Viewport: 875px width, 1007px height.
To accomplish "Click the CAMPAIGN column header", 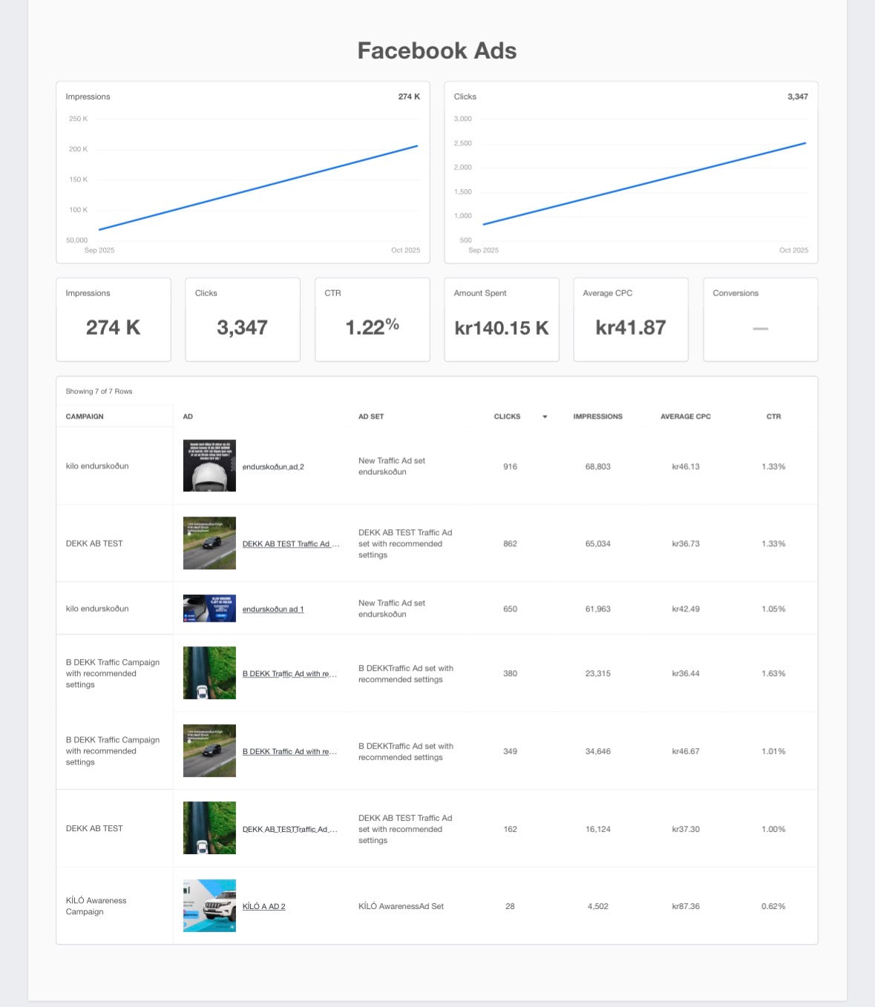I will tap(85, 416).
